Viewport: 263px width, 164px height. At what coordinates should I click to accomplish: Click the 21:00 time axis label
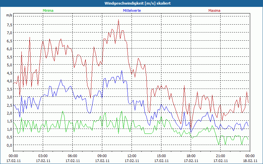pyautogui.click(x=220, y=156)
